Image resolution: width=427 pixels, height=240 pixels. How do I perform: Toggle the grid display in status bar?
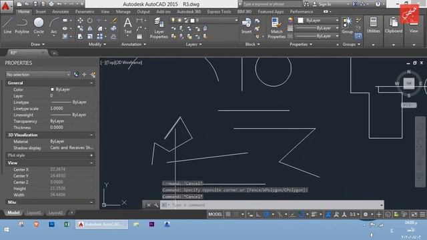tap(228, 215)
